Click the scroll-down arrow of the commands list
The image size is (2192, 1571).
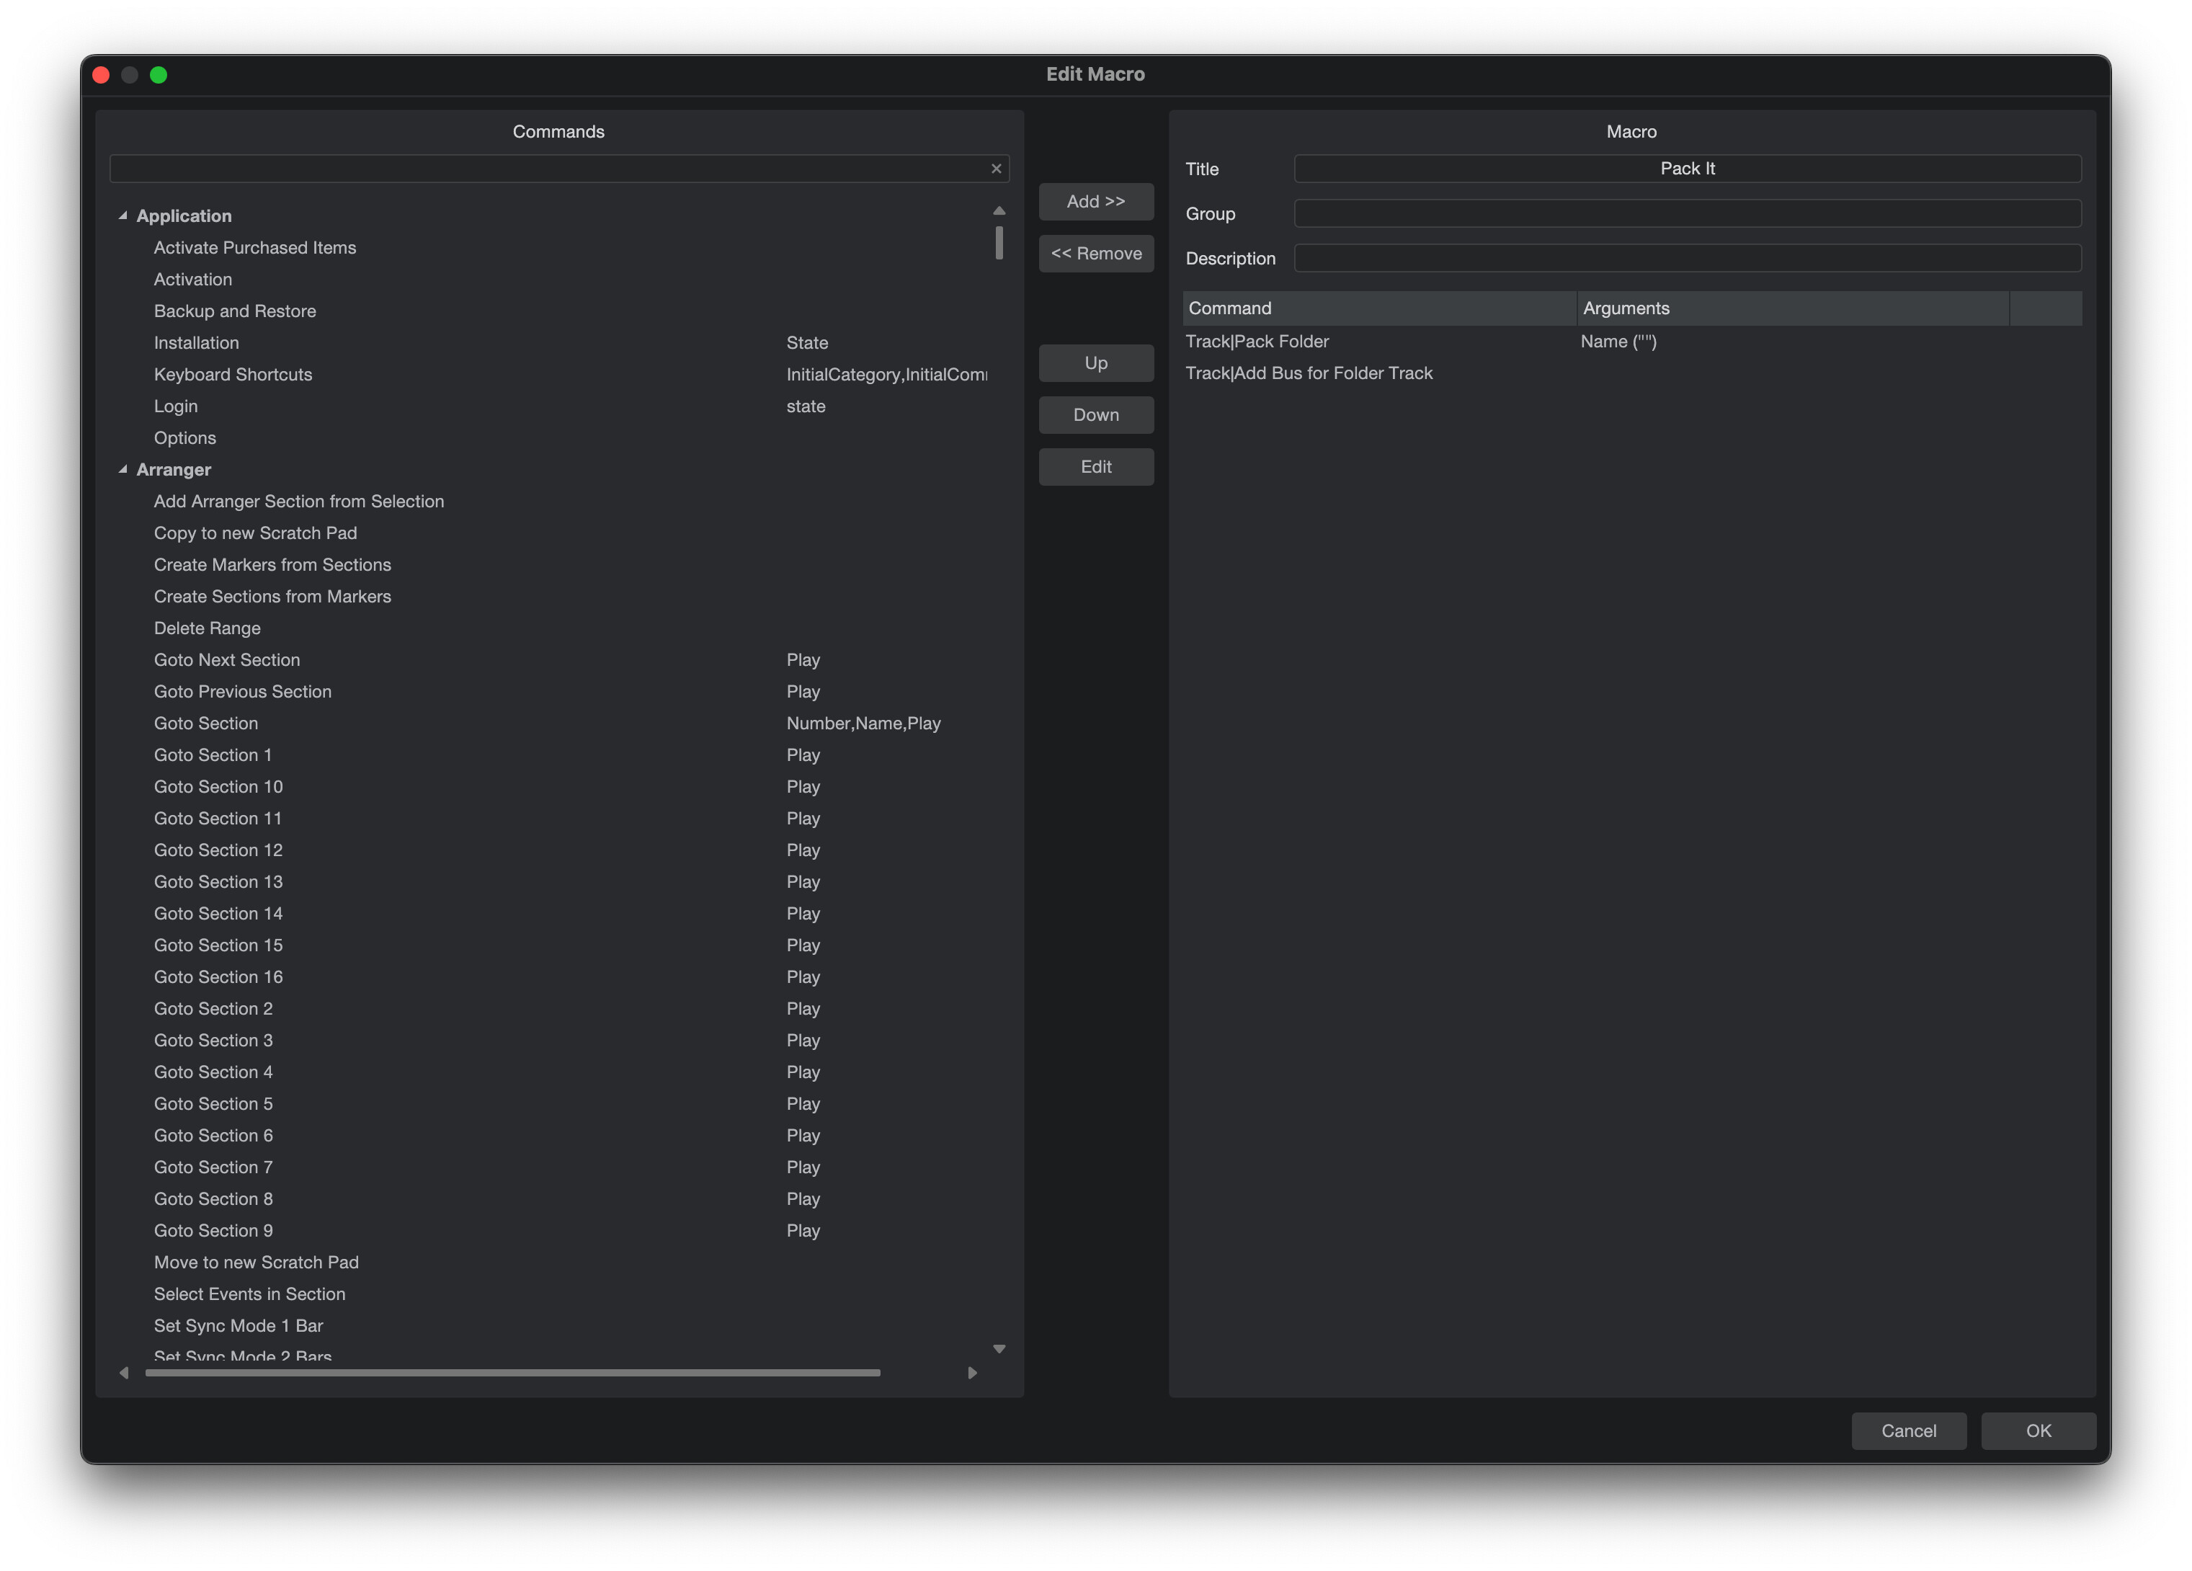click(x=999, y=1348)
